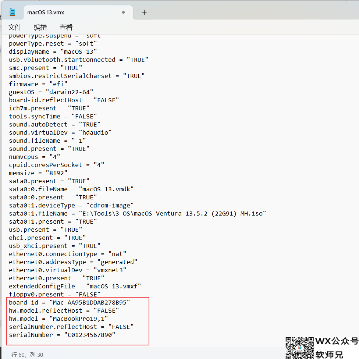Screen dimensions: 359x359
Task: Click the board-id.reflectHost = "FALSE" line
Action: pos(64,100)
